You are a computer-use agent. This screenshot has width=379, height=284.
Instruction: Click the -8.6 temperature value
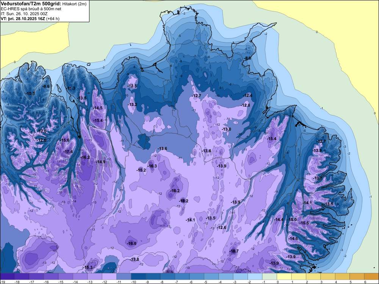(46, 86)
